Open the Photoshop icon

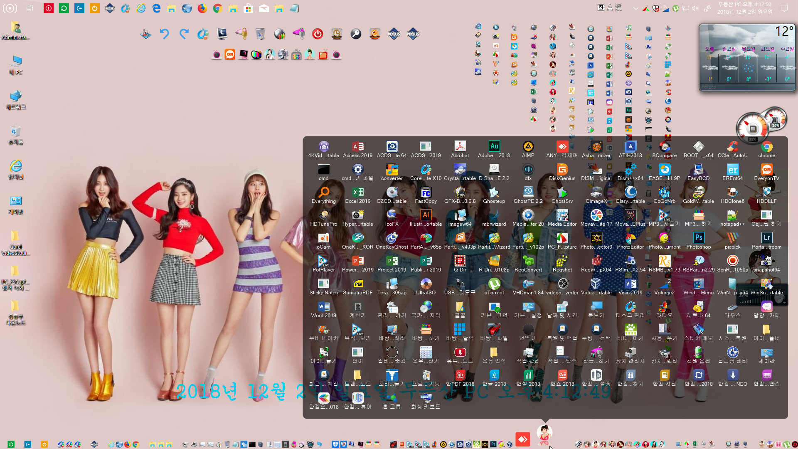(698, 241)
